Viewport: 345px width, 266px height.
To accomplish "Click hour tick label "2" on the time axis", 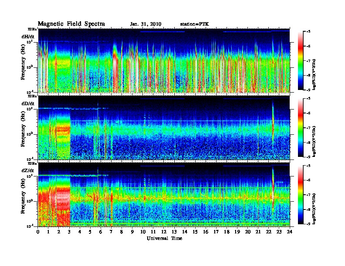I will pos(59,232).
